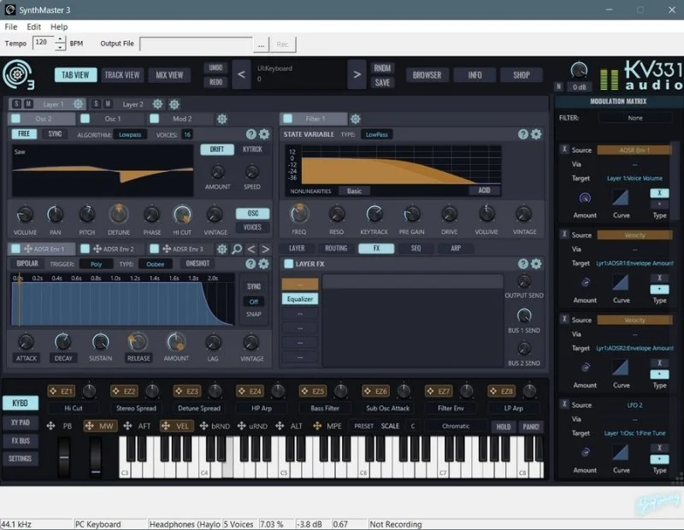The height and width of the screenshot is (530, 684).
Task: Toggle the ADSR Env 2 enable checkbox
Action: tap(85, 249)
